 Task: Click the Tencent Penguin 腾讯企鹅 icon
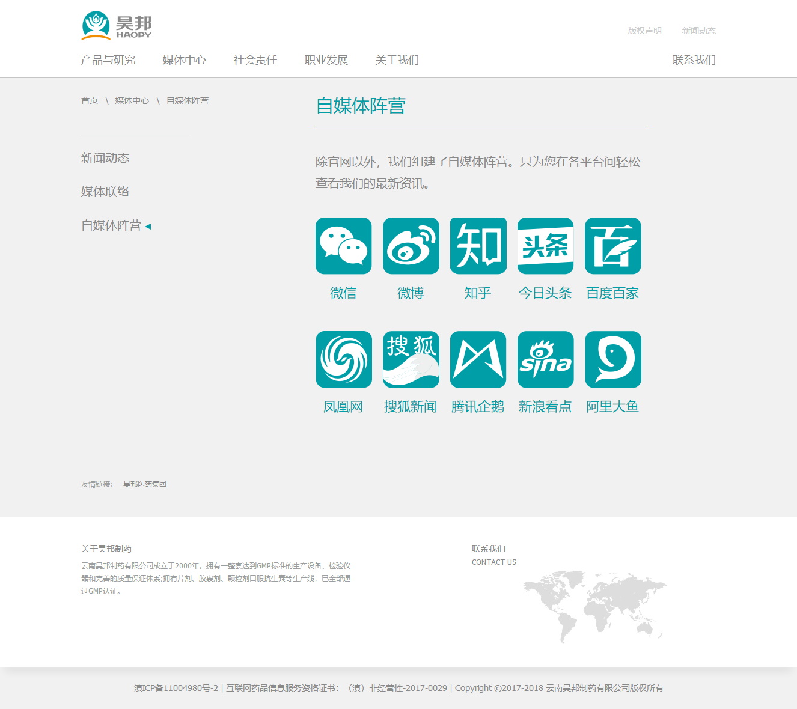coord(478,359)
